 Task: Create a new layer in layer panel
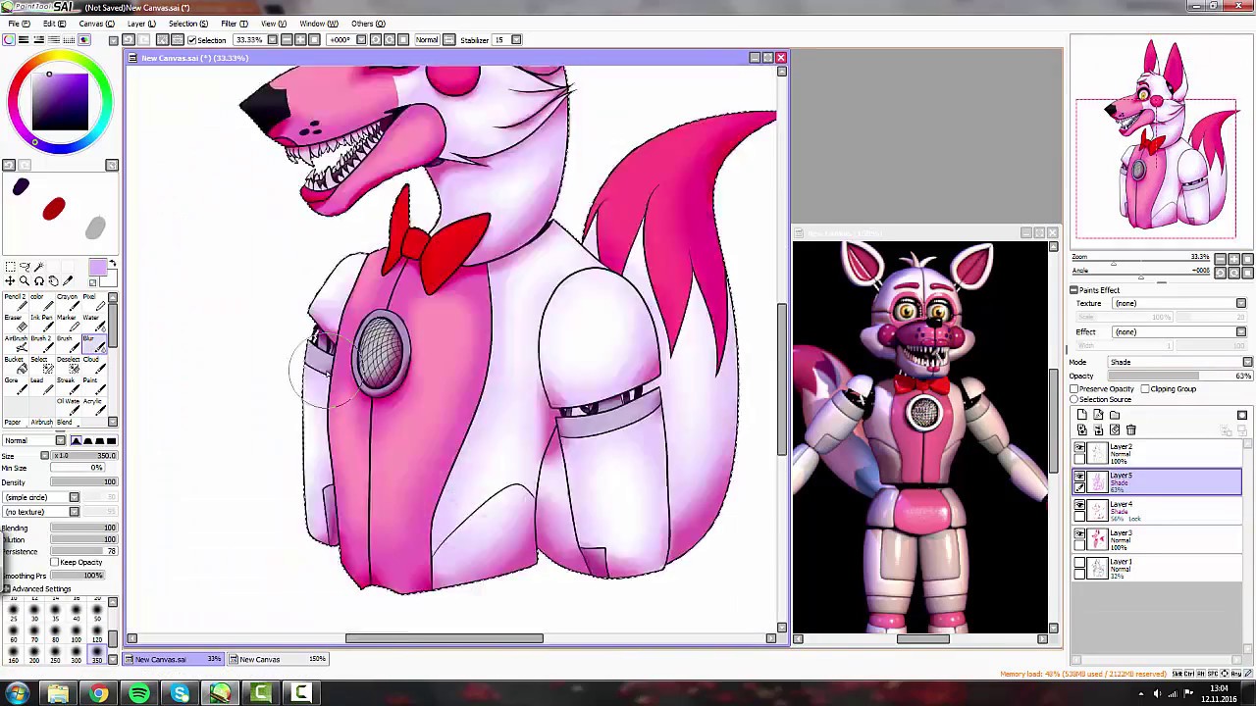(x=1082, y=415)
